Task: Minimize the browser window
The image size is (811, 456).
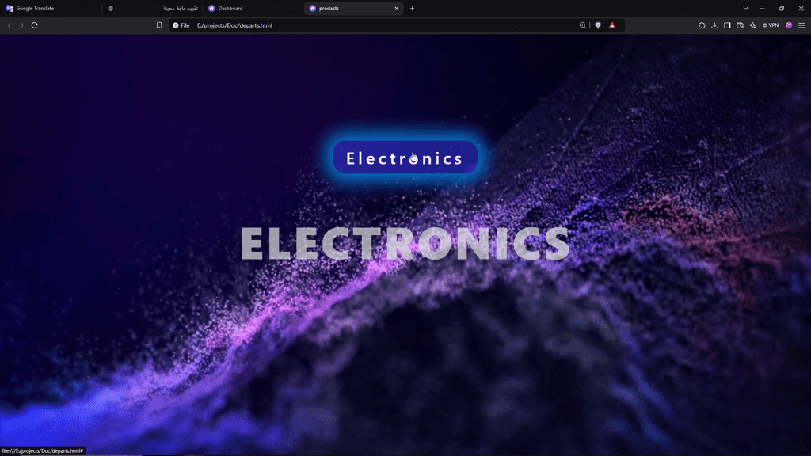Action: (763, 8)
